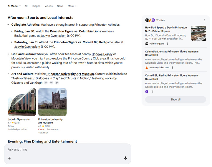Switch to the Images tab
The height and width of the screenshot is (167, 212).
(36, 6)
